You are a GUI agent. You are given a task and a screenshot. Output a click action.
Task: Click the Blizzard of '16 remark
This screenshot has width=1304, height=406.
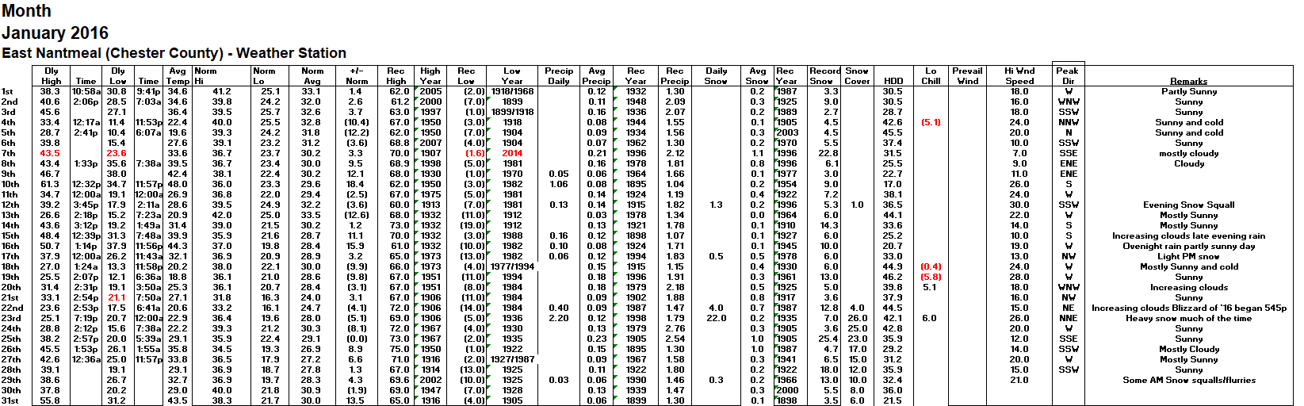click(1188, 308)
